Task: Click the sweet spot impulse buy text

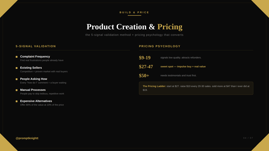Action: pyautogui.click(x=183, y=67)
